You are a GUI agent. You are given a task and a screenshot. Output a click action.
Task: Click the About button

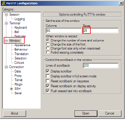click(x=14, y=113)
